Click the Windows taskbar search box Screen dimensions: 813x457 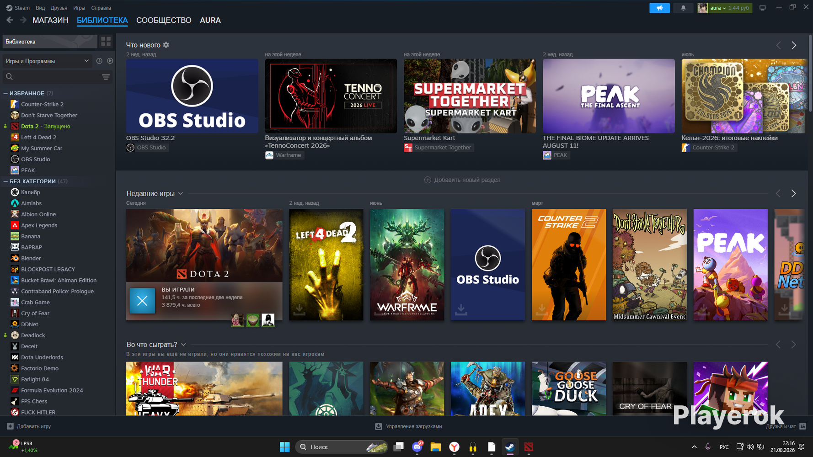tap(342, 447)
